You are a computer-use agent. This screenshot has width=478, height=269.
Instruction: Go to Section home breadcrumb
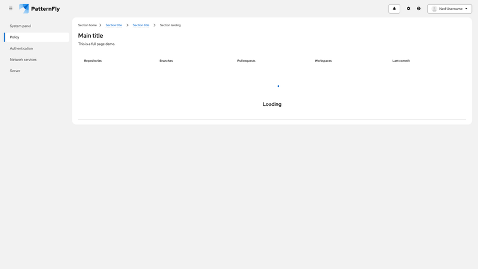[x=87, y=25]
